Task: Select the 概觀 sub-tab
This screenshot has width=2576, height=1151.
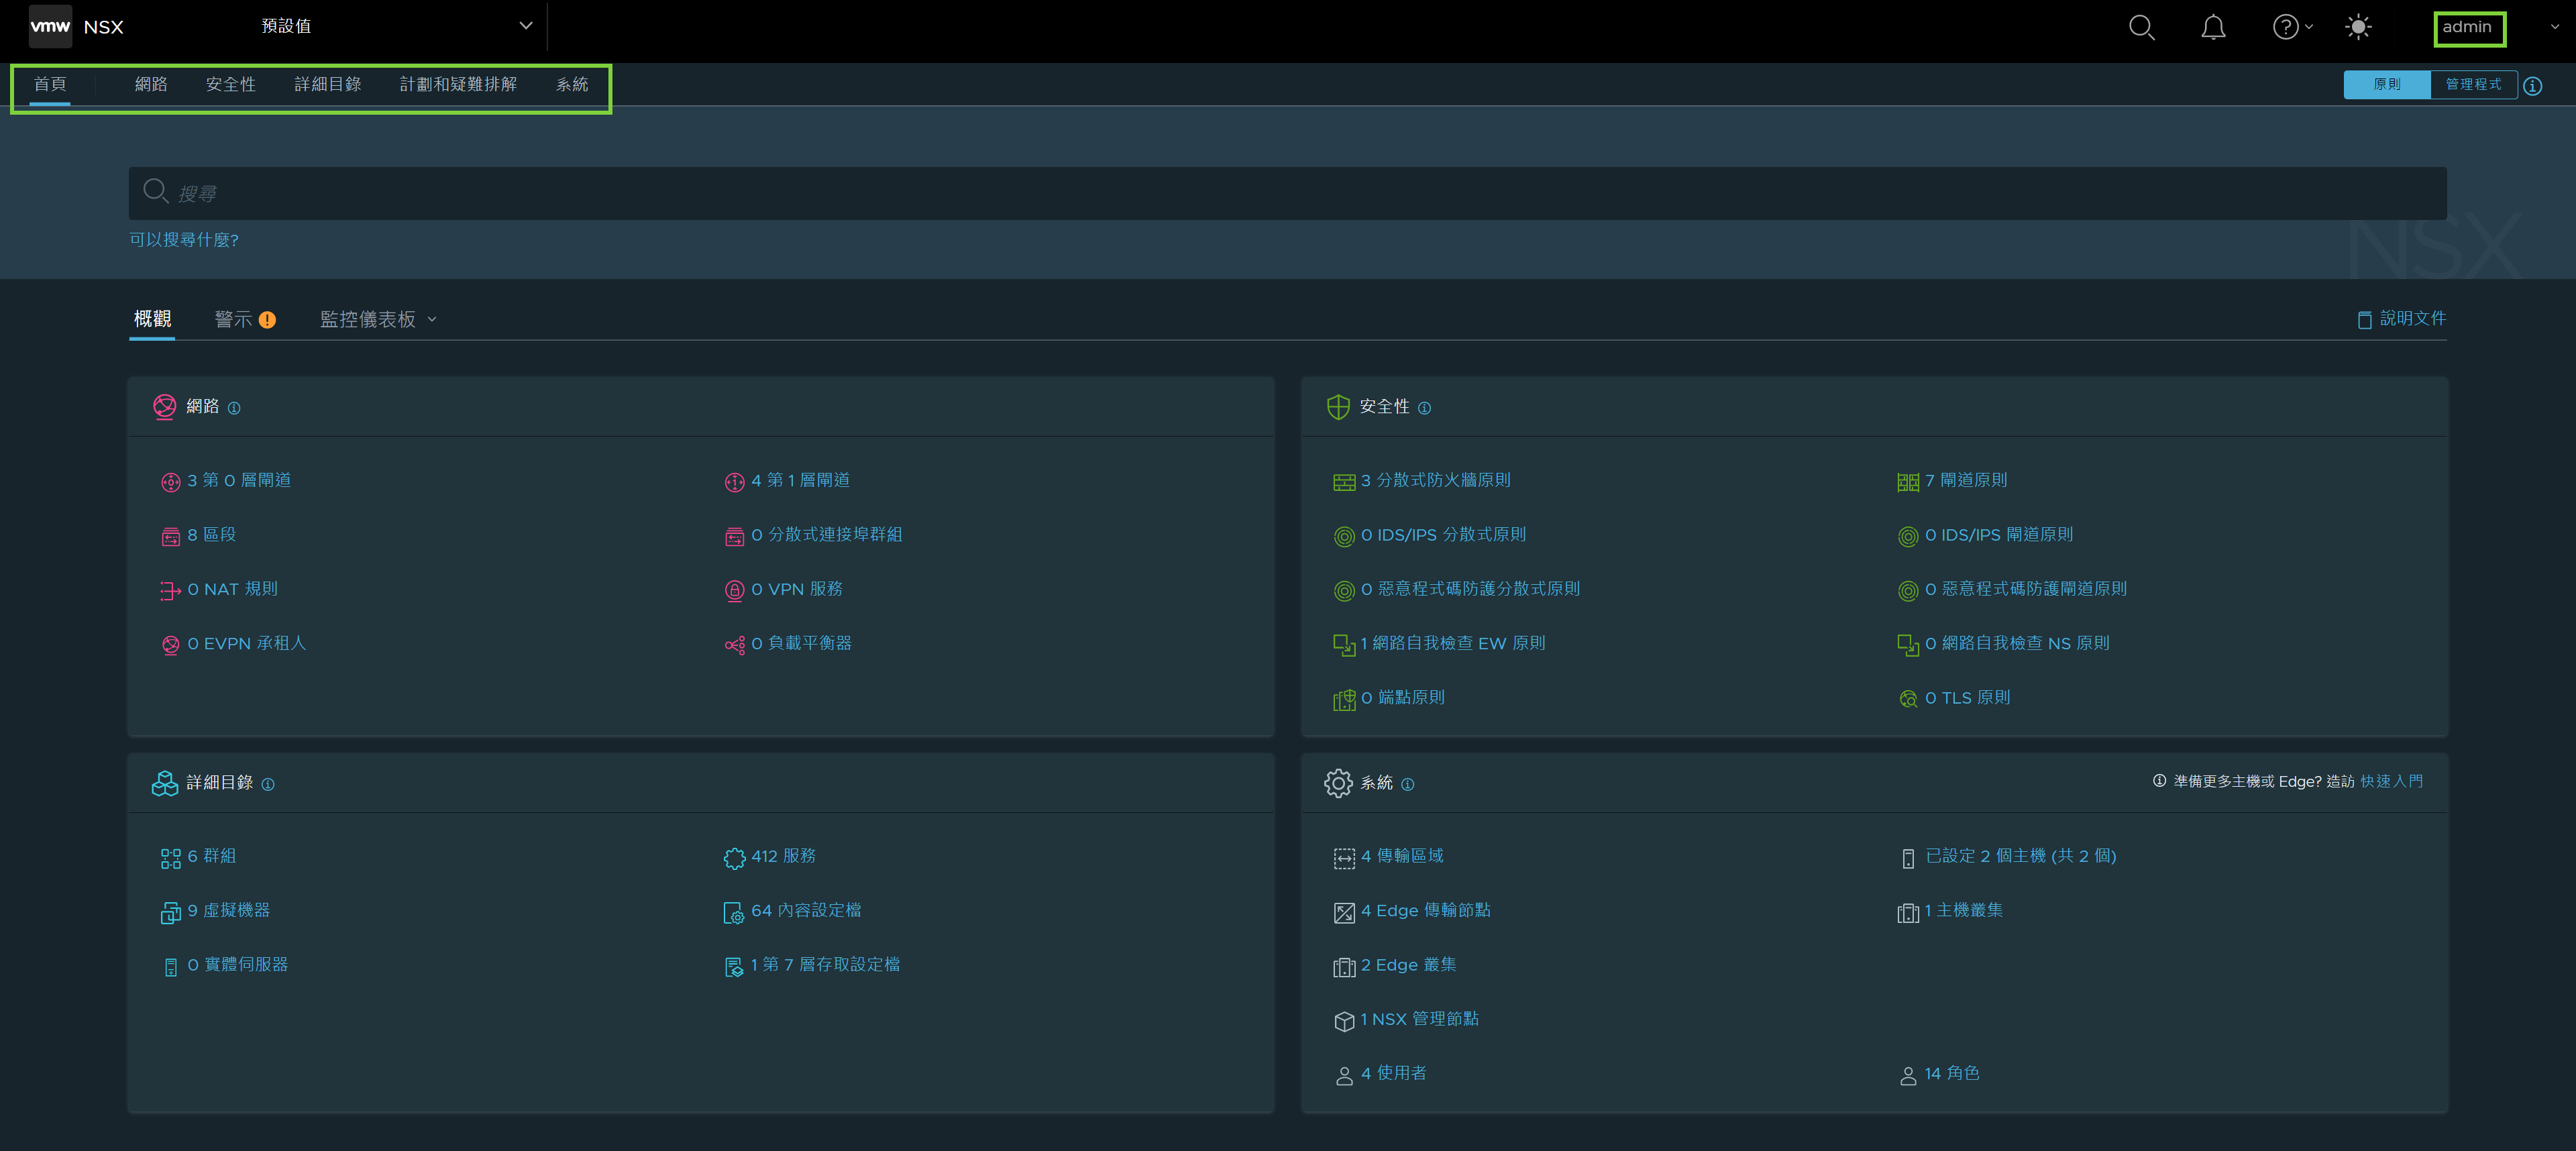Action: click(152, 319)
